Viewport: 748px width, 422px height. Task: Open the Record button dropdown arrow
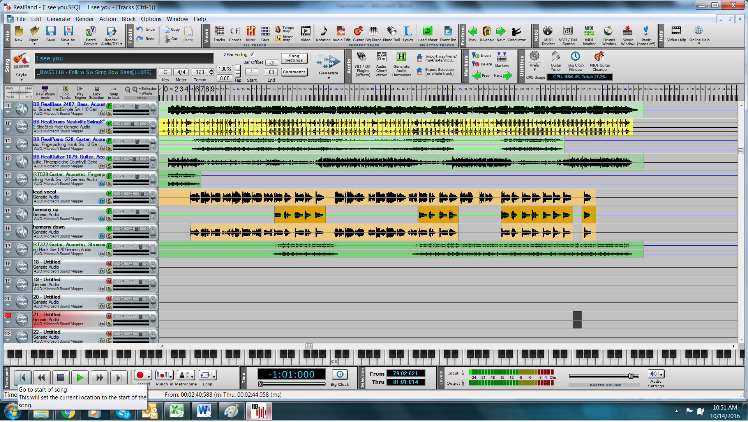point(149,376)
